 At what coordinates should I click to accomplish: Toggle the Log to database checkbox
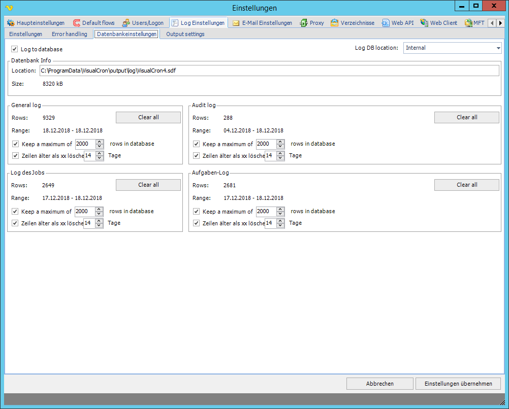(14, 49)
